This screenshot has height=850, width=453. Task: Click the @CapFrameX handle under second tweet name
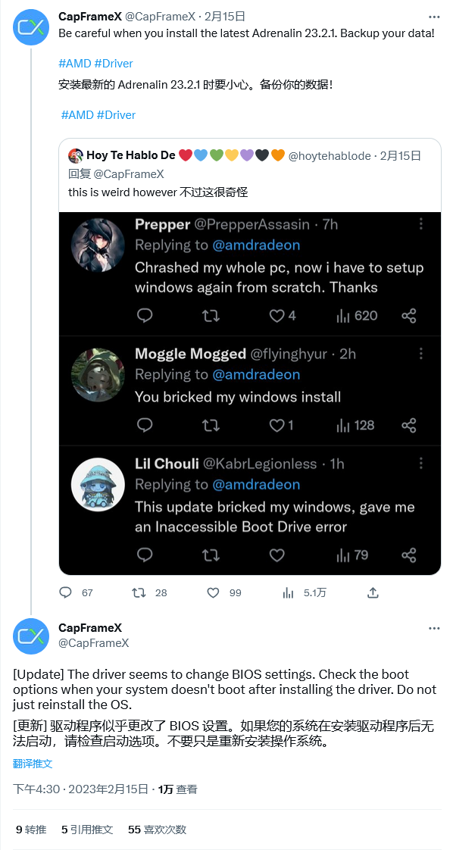pos(93,643)
